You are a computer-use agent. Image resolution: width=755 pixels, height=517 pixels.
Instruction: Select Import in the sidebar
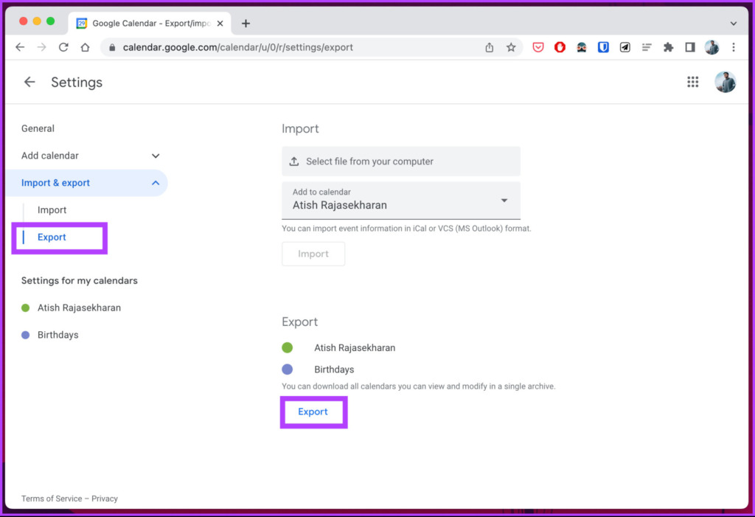pyautogui.click(x=52, y=210)
